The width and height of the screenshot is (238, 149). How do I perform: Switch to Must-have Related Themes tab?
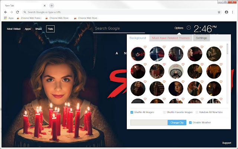(171, 38)
